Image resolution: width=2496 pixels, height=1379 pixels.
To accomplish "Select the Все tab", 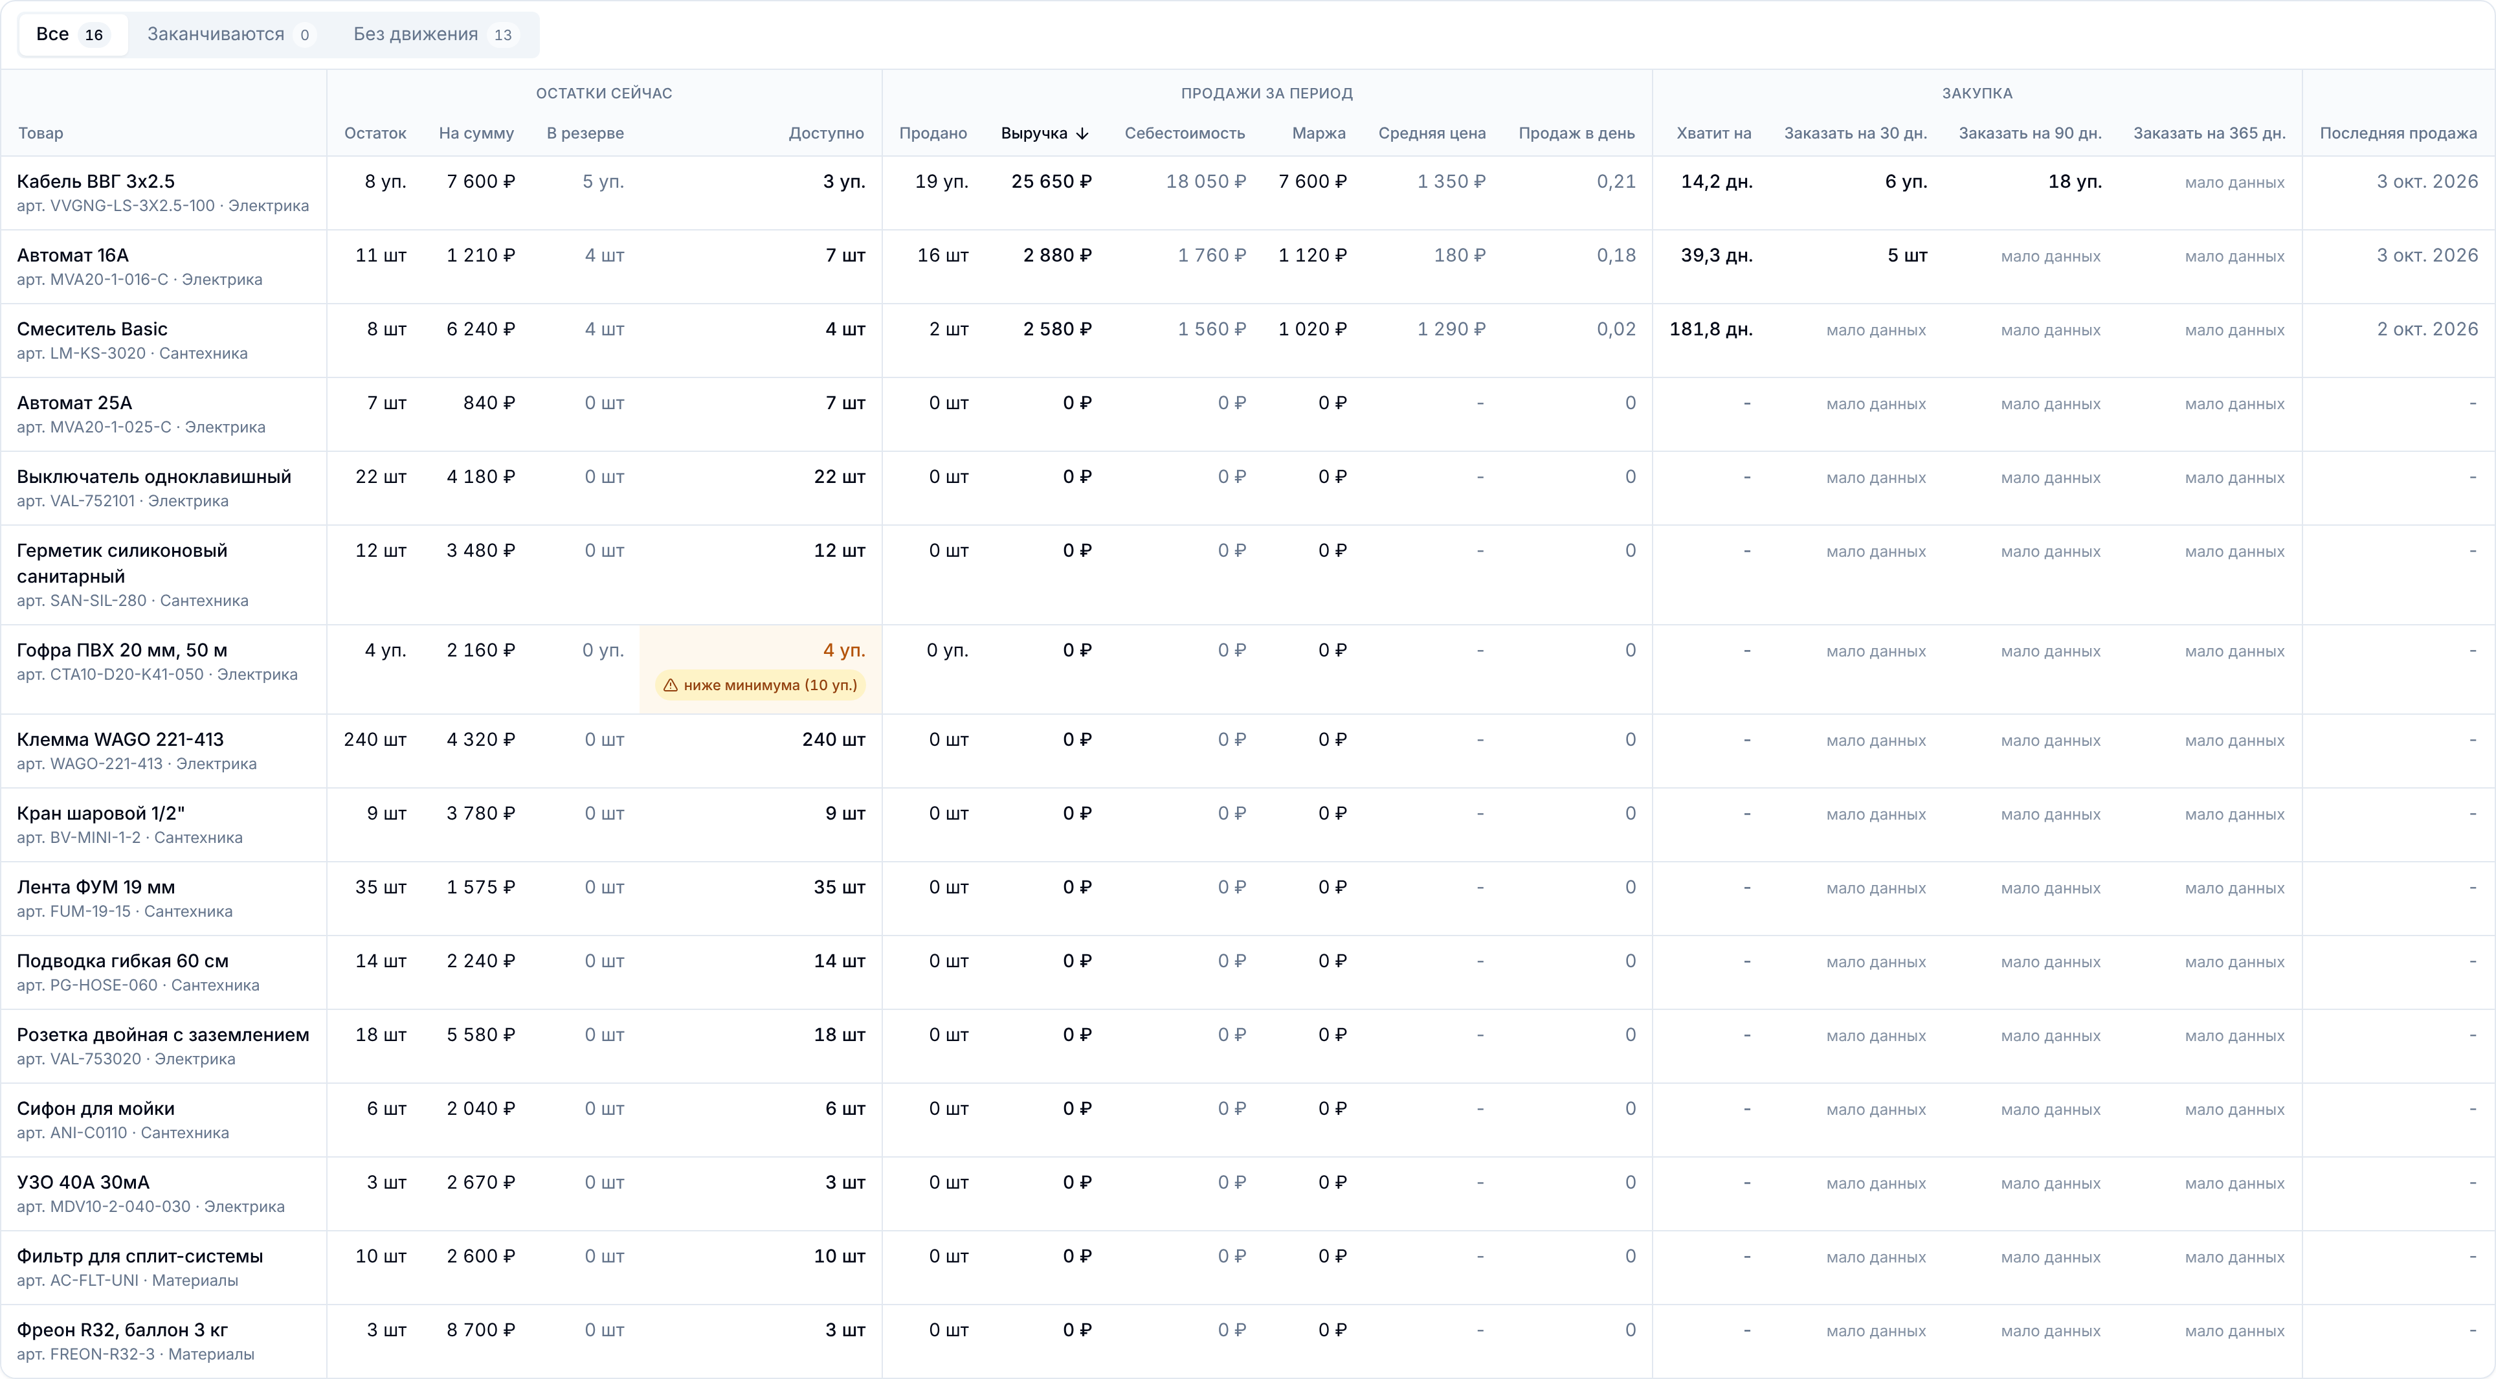I will point(72,35).
